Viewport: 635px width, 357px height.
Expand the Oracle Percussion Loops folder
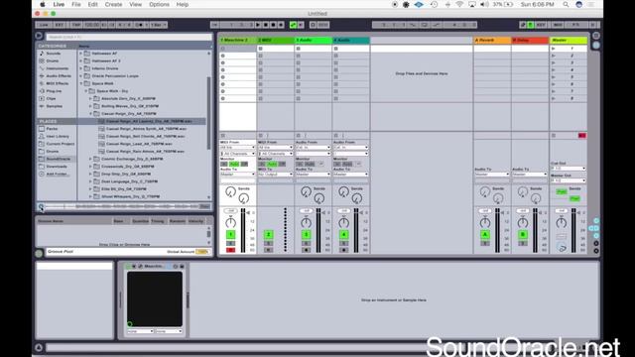tap(81, 75)
